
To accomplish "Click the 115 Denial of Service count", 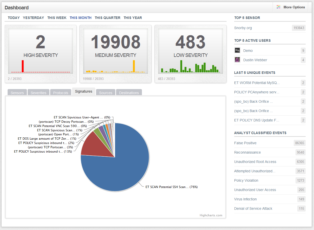I will (301, 208).
